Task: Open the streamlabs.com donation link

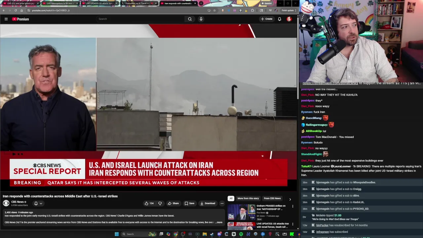Action: (330, 83)
